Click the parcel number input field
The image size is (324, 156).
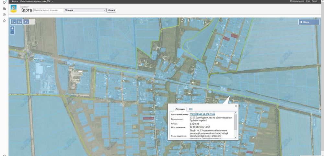(x=49, y=10)
